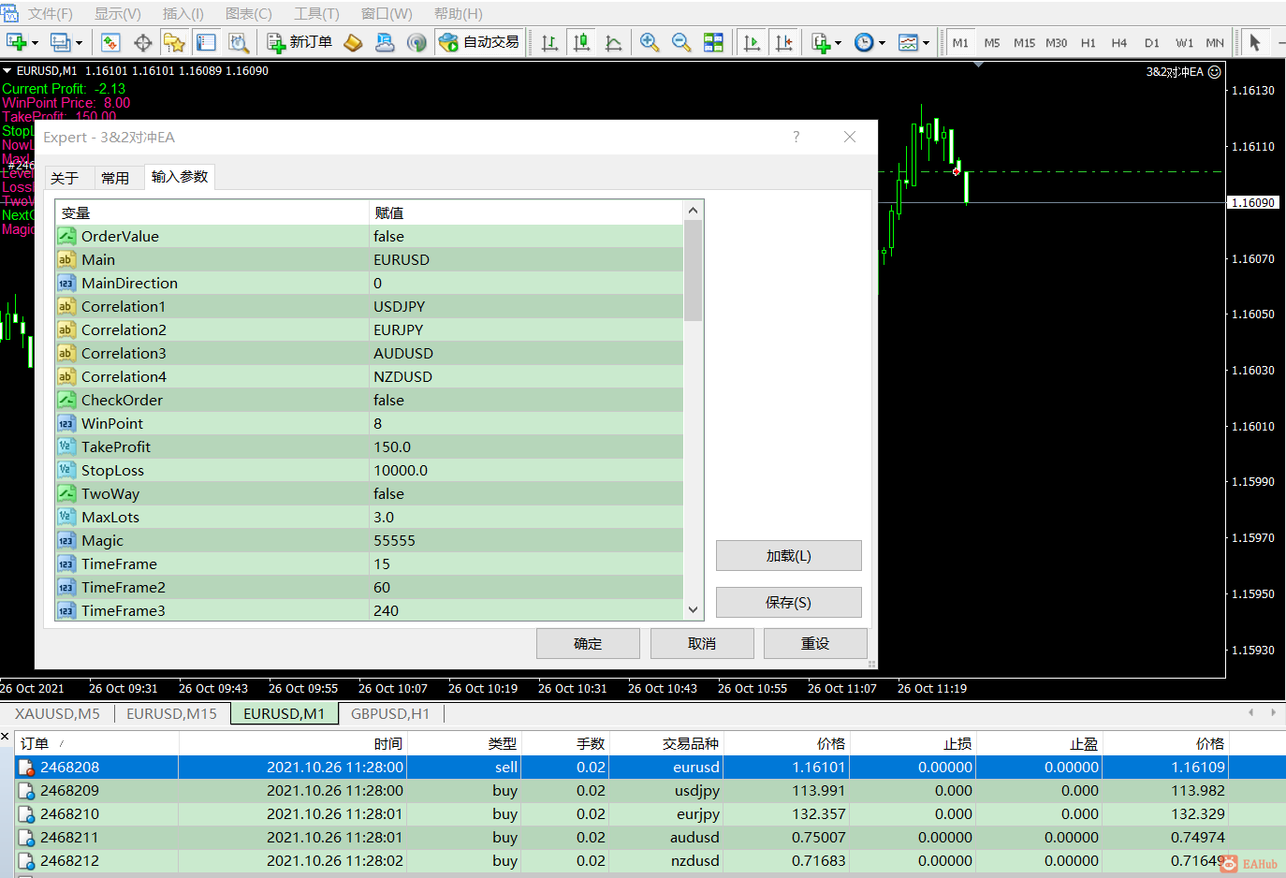Image resolution: width=1286 pixels, height=878 pixels.
Task: Confirm with the 确定 button
Action: [x=588, y=644]
